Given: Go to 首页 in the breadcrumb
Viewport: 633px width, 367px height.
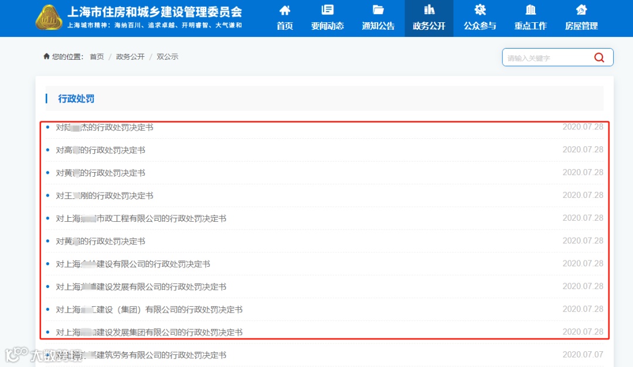Looking at the screenshot, I should 97,57.
